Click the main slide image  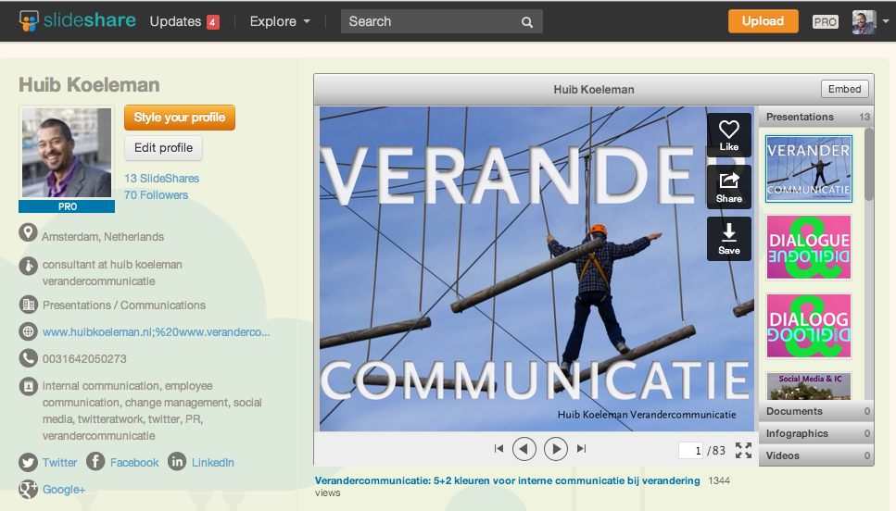tap(536, 268)
